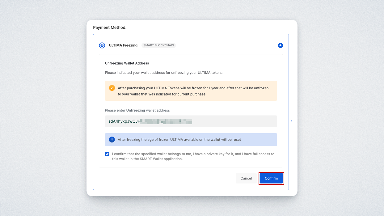
Task: Click the age of frozen ULTIMA reset notice
Action: [179, 140]
